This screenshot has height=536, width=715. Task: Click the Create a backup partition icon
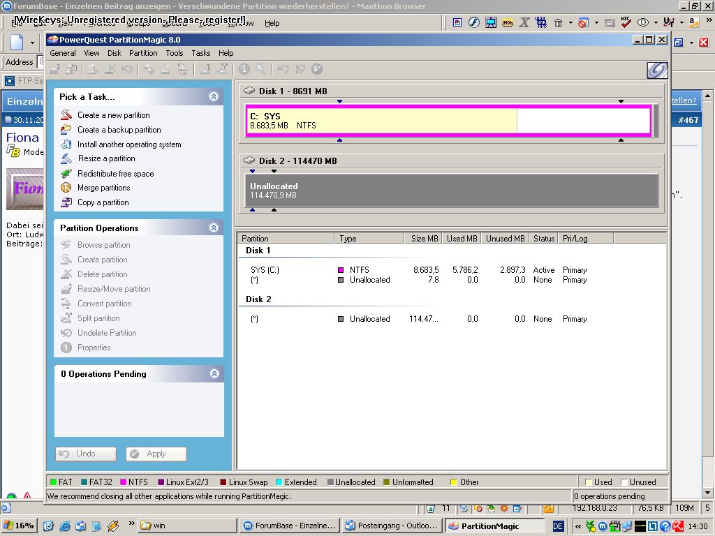point(66,129)
